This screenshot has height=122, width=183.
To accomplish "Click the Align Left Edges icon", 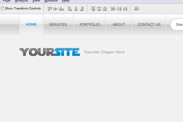I will [x=70, y=9].
